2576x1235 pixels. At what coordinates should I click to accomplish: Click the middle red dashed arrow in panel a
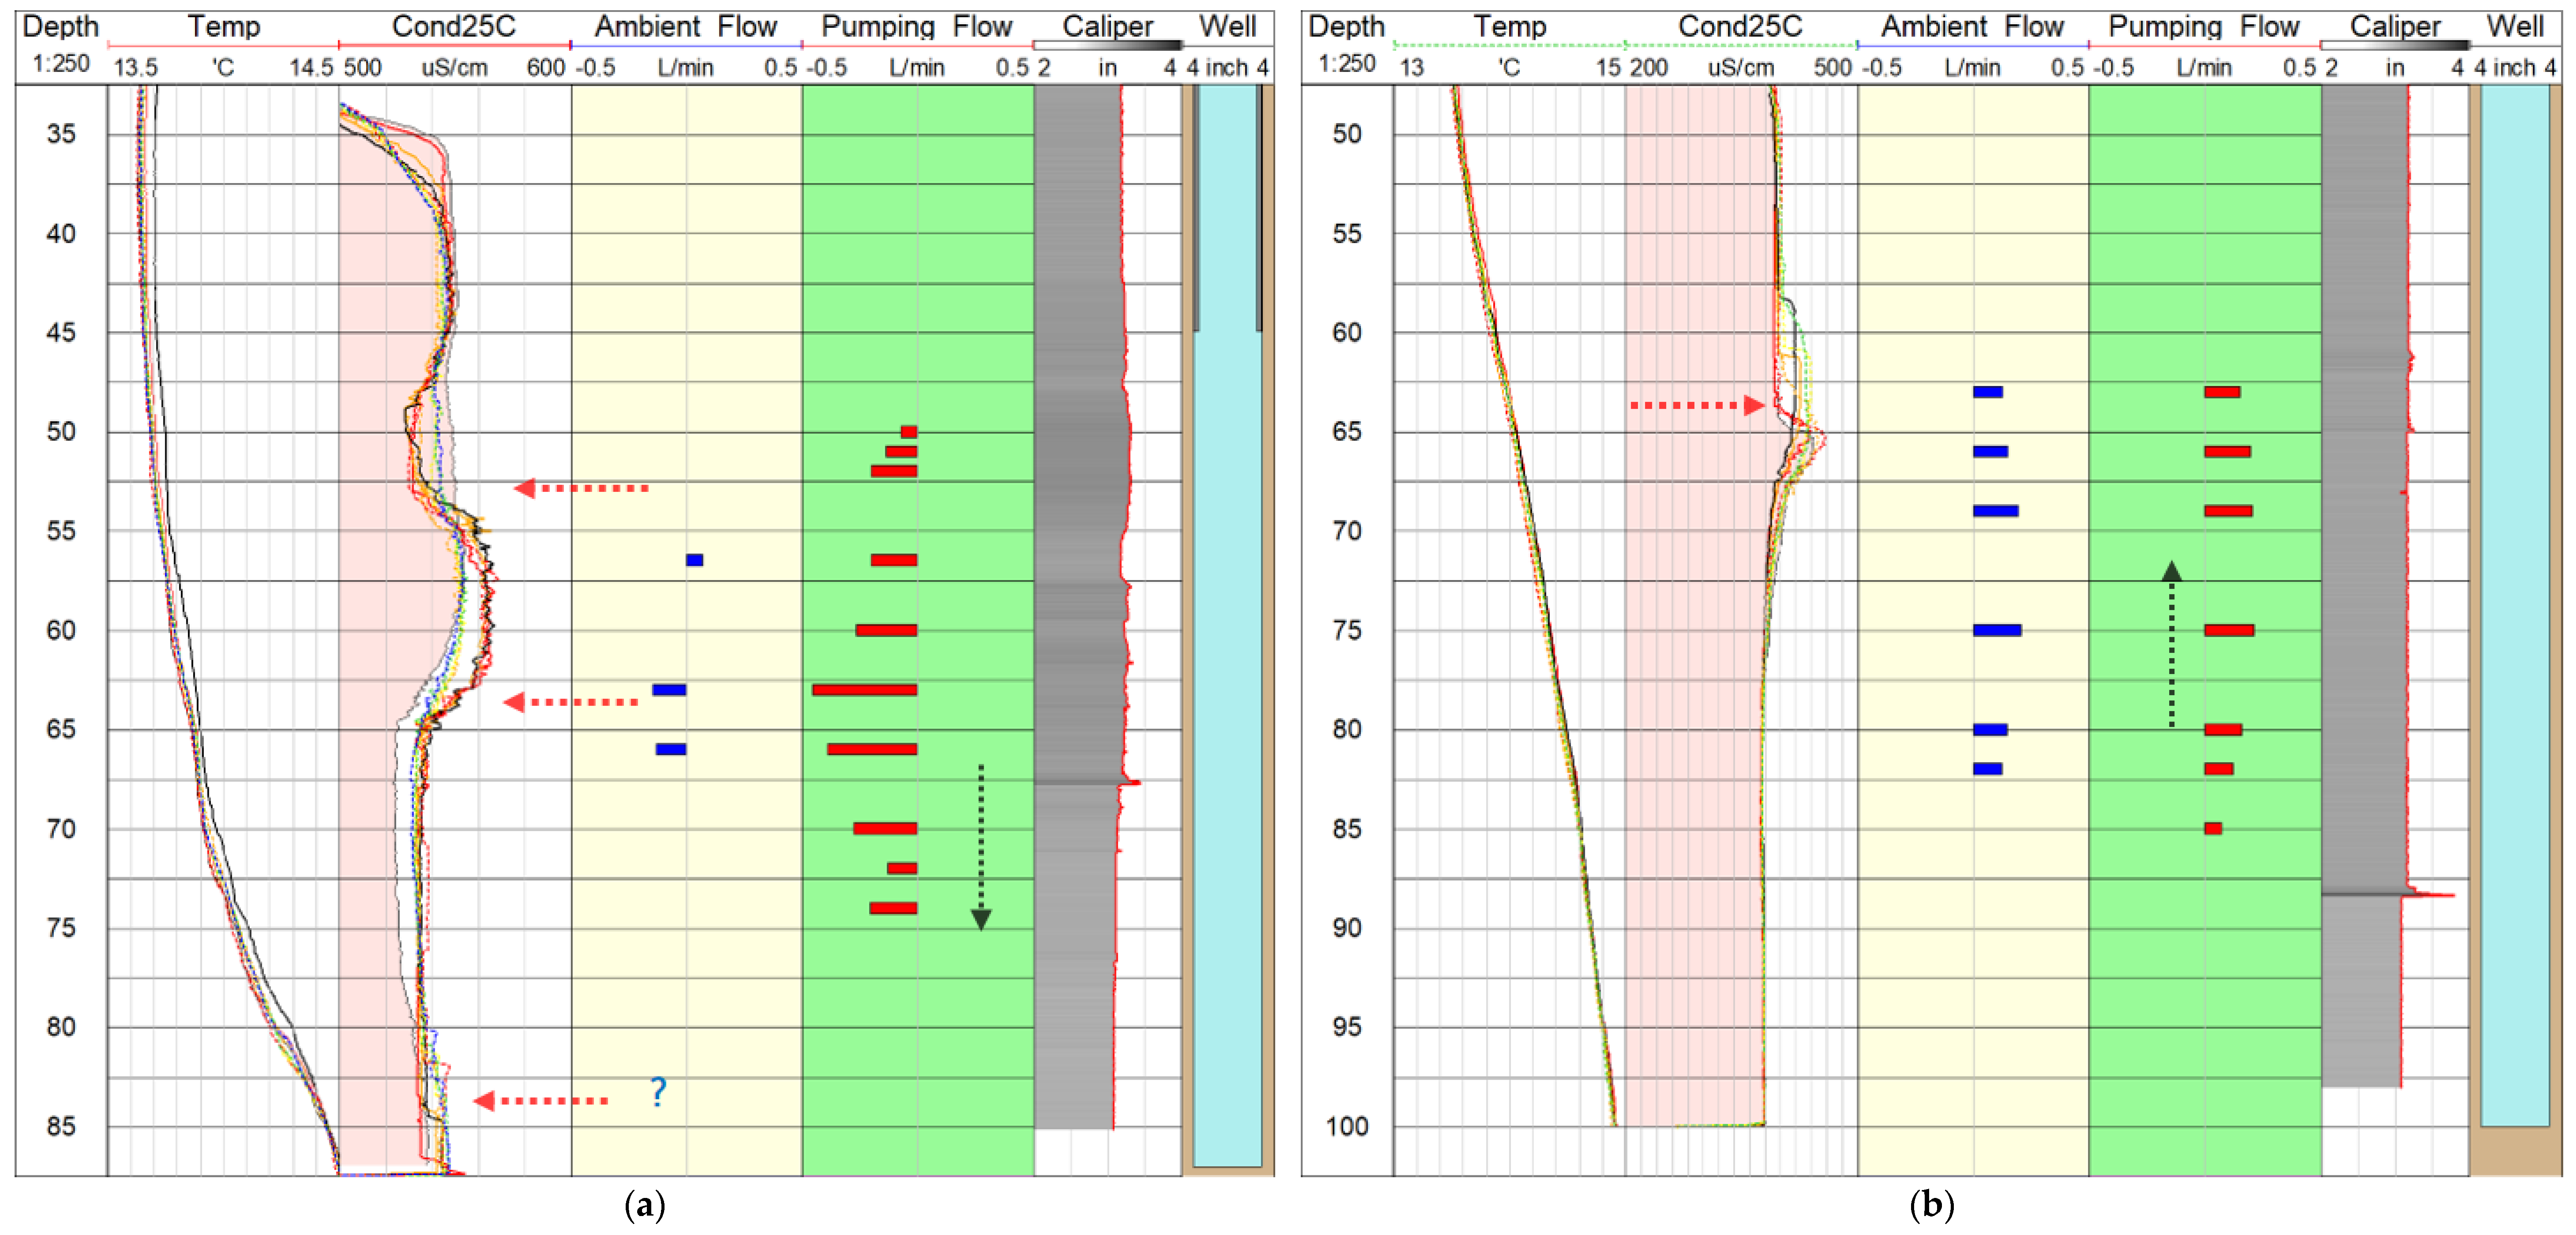571,702
